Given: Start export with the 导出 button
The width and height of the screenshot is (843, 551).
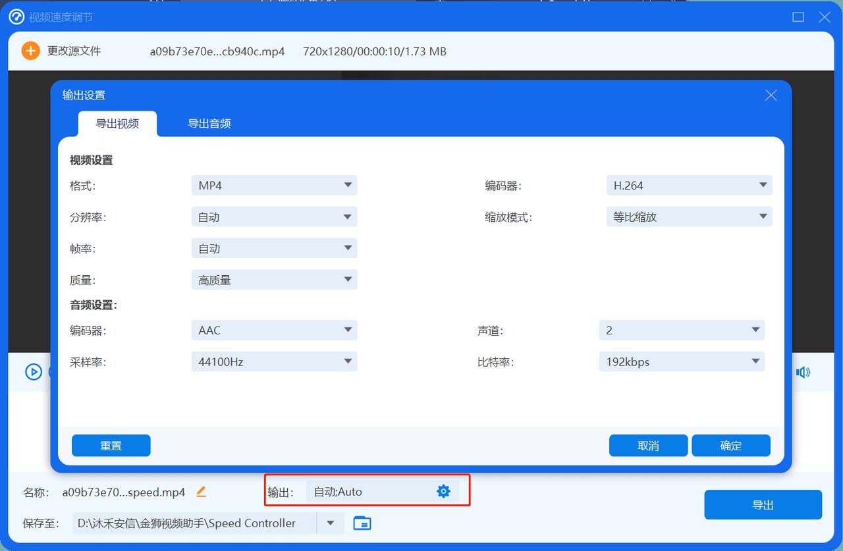Looking at the screenshot, I should (763, 504).
